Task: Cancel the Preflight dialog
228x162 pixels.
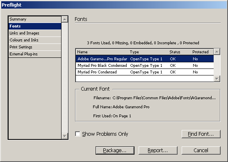Action: coord(201,151)
